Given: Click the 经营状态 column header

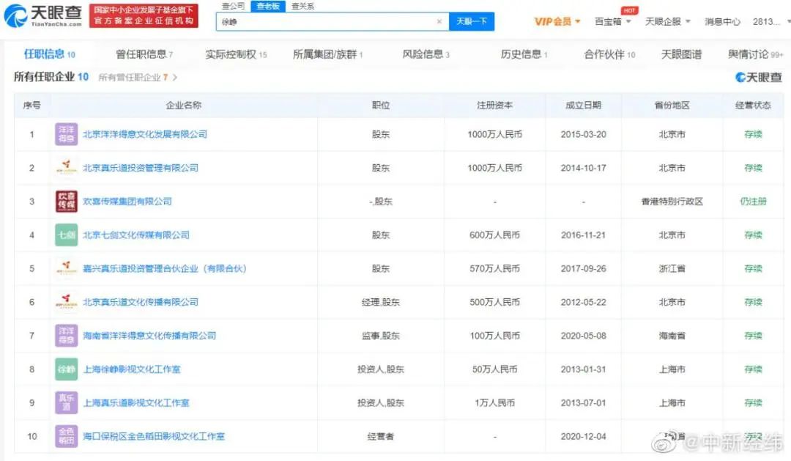Looking at the screenshot, I should pos(753,105).
